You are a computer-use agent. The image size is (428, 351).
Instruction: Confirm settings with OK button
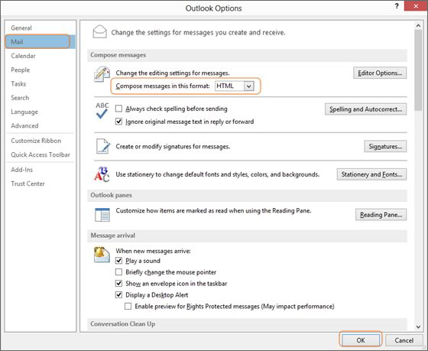coord(360,340)
